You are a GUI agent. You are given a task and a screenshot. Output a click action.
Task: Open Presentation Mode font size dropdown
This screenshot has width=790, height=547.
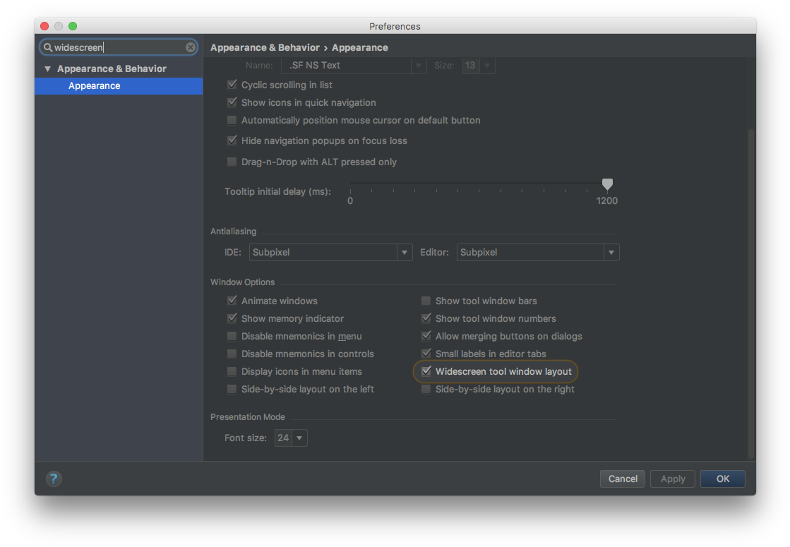[x=300, y=438]
